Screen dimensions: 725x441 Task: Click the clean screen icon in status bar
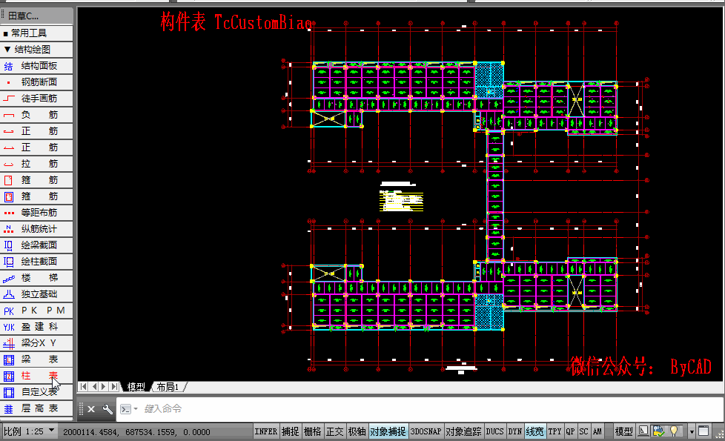704,431
